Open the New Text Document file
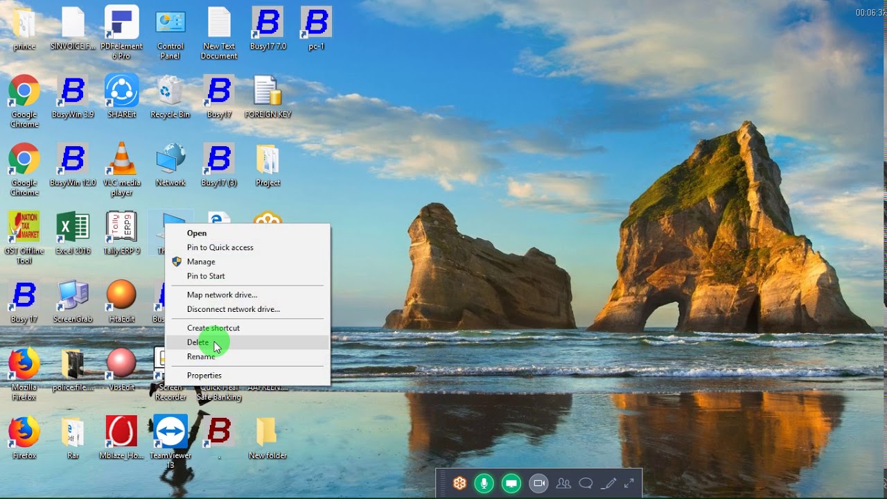The height and width of the screenshot is (499, 887). 219,32
